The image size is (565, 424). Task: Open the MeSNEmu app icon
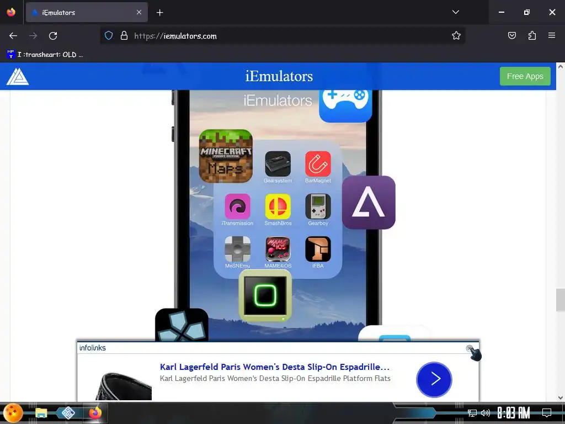pos(237,249)
